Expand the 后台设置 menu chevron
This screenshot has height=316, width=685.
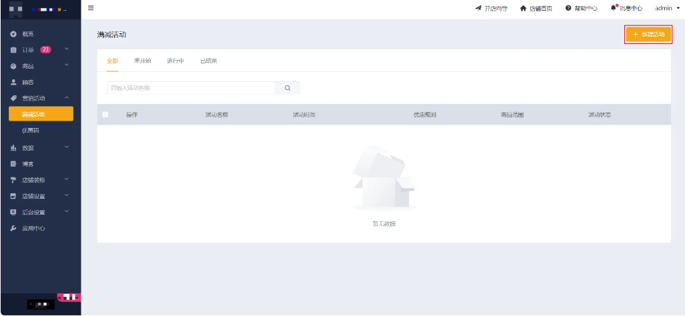(67, 211)
